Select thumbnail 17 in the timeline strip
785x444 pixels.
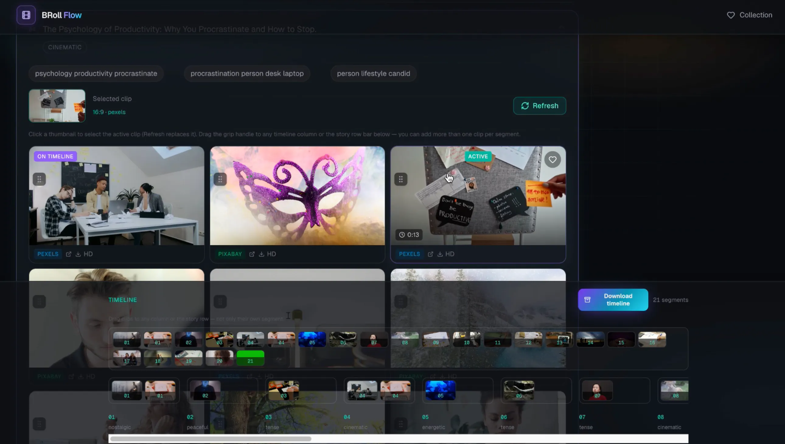127,358
